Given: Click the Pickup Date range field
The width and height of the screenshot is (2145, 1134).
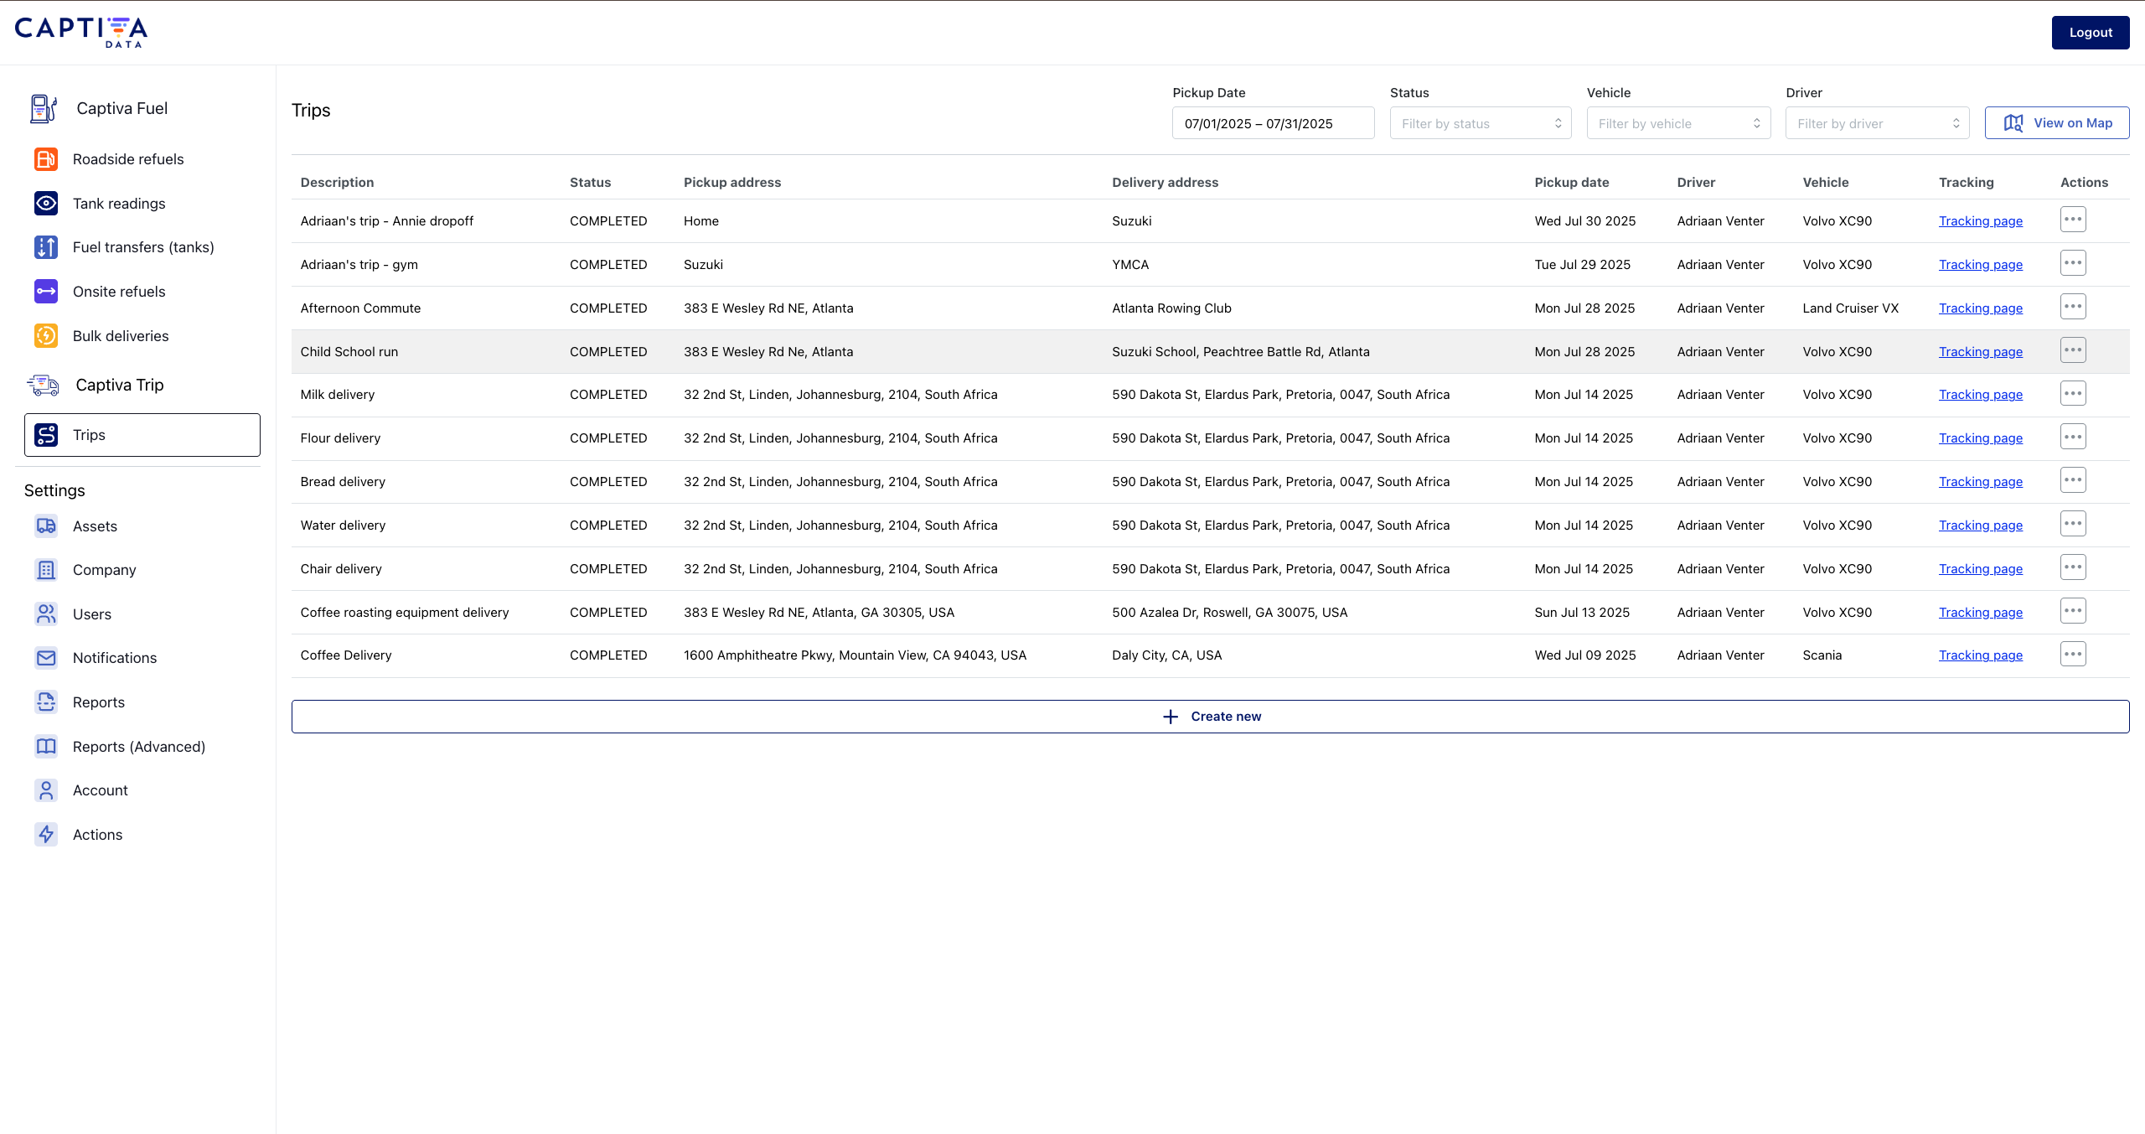Looking at the screenshot, I should click(x=1273, y=122).
